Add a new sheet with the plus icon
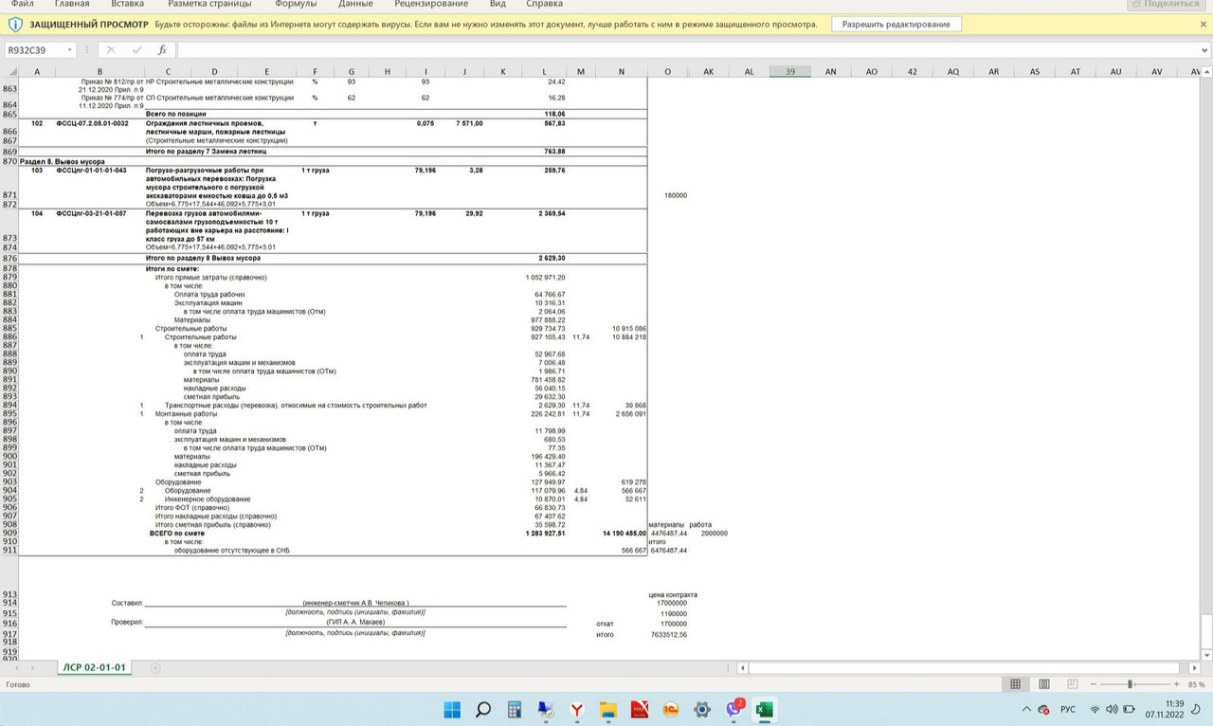This screenshot has height=726, width=1213. (155, 667)
